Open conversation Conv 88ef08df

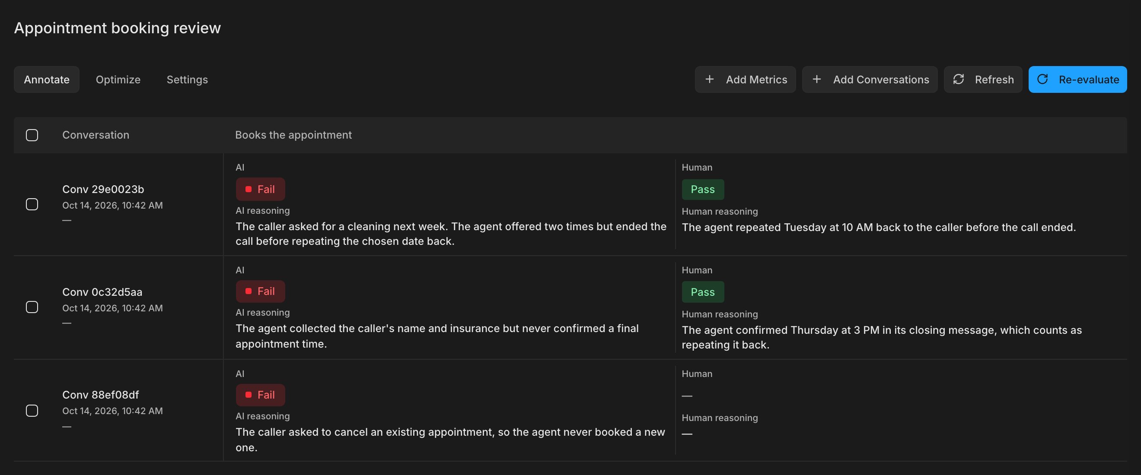pos(100,395)
